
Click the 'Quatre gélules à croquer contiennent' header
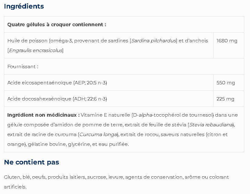pos(57,25)
